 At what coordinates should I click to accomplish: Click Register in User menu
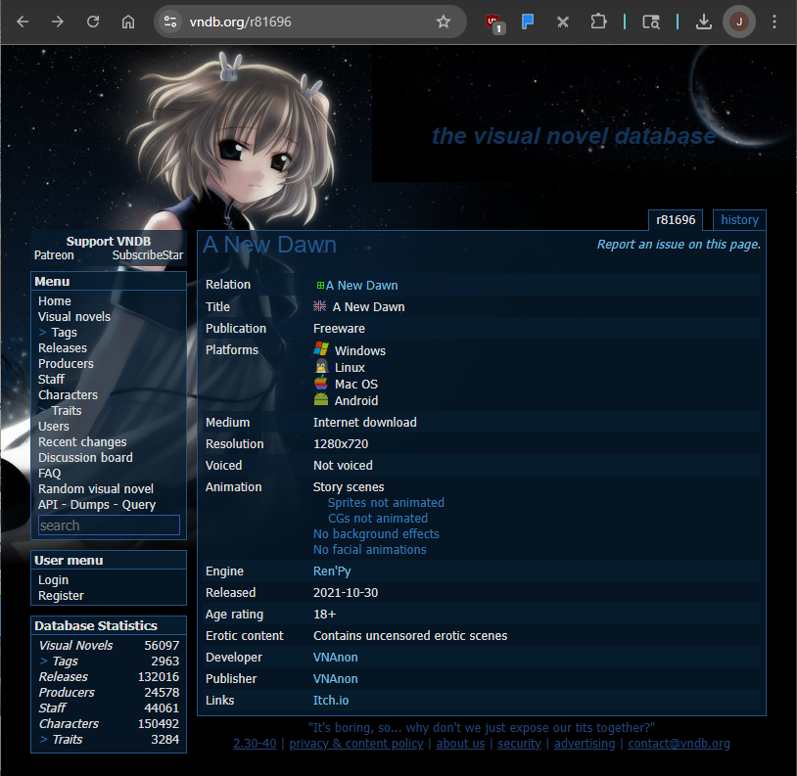(x=61, y=596)
